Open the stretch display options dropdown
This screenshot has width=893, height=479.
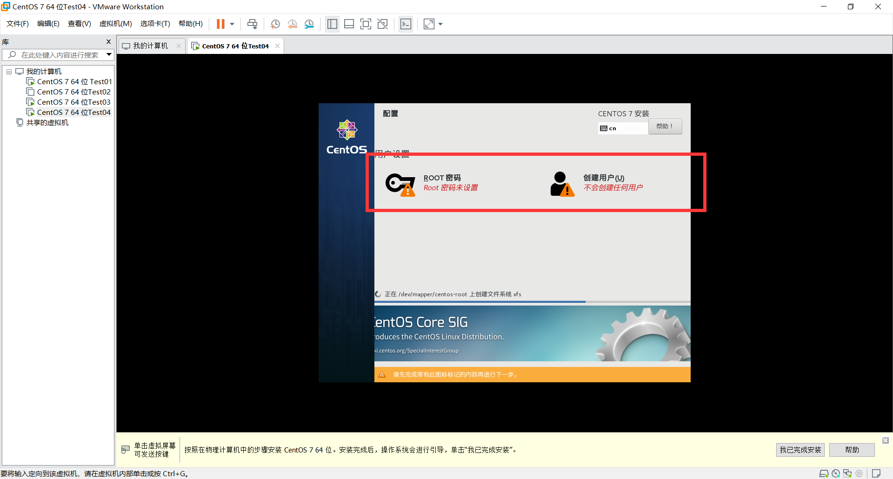click(x=440, y=24)
